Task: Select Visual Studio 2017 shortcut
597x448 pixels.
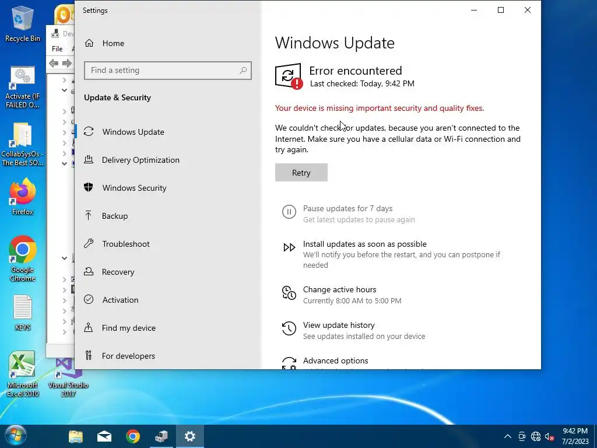Action: tap(68, 377)
